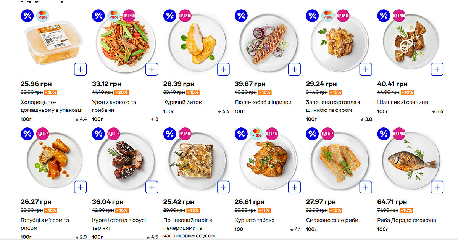The height and width of the screenshot is (240, 458).
Task: Click percent promo badge on Люля-кебаб
Action: tap(241, 16)
